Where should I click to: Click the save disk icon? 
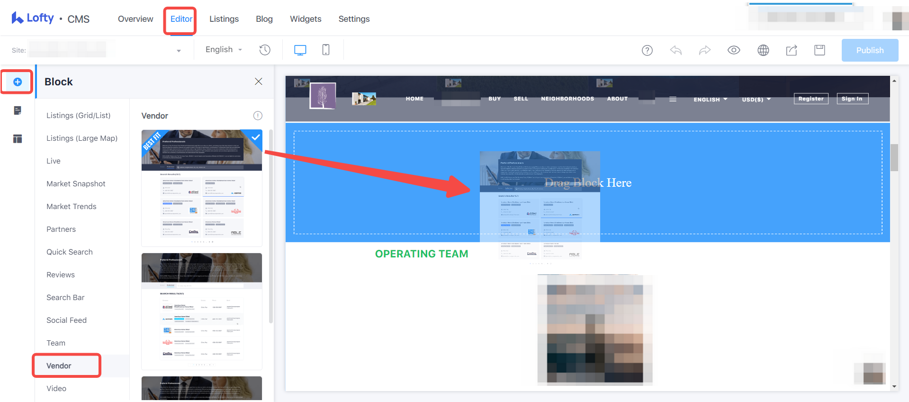819,50
